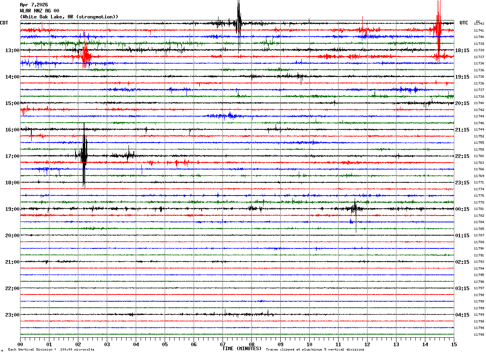This screenshot has width=486, height=355.
Task: Click the 'UTC' time zone label
Action: 464,23
